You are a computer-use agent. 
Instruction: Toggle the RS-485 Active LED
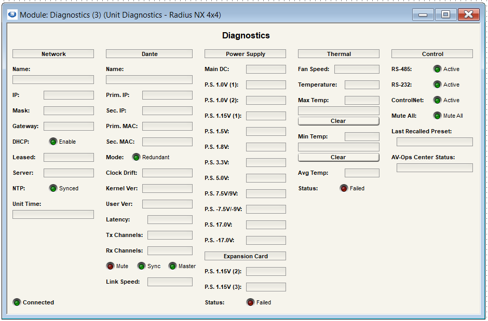point(437,69)
